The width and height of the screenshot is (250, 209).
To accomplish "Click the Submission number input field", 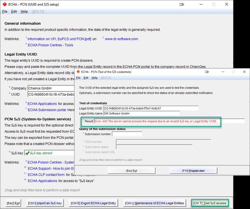I will [127, 134].
